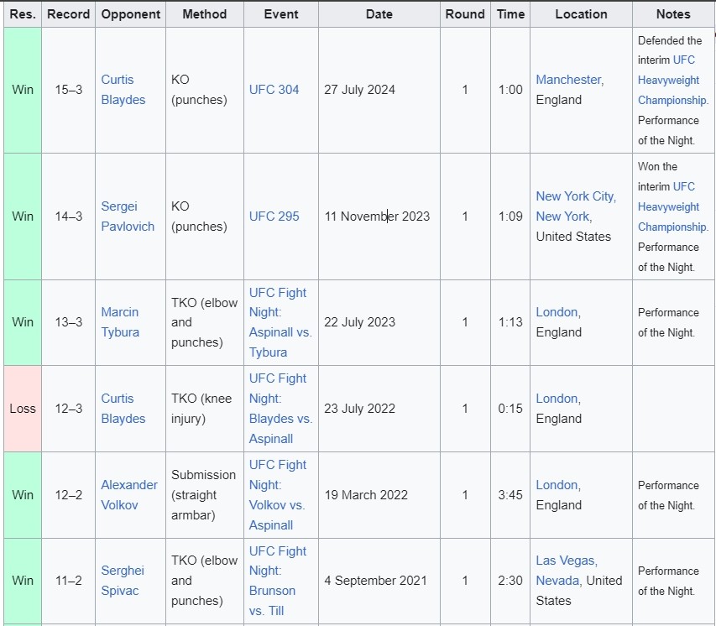Open UFC Fight Night: Volkov vs. Aspinall link

[277, 495]
